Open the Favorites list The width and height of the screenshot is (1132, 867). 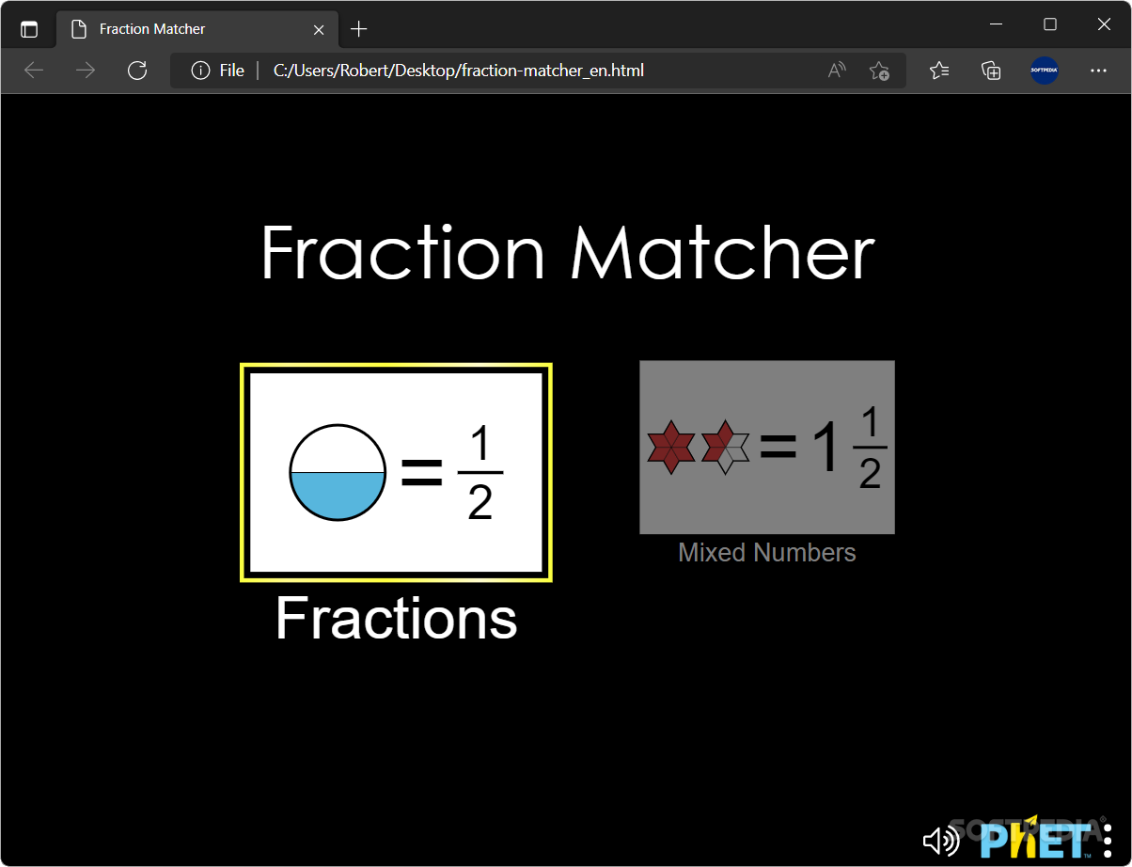(x=939, y=71)
